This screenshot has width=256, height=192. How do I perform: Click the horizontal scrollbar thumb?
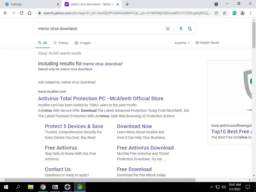point(100,180)
